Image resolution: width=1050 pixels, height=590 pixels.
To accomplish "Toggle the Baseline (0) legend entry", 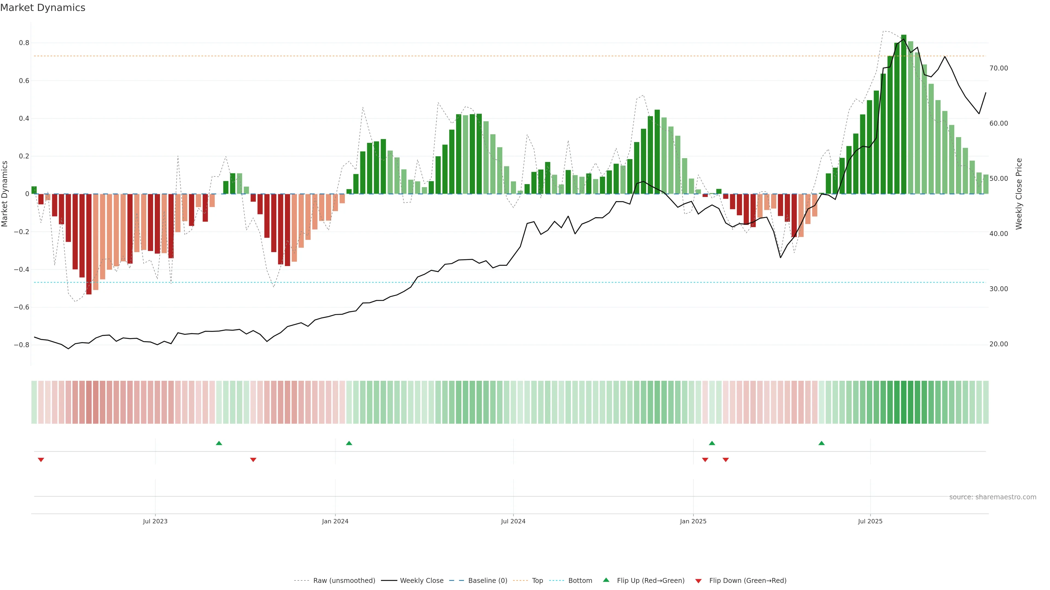I will click(488, 581).
